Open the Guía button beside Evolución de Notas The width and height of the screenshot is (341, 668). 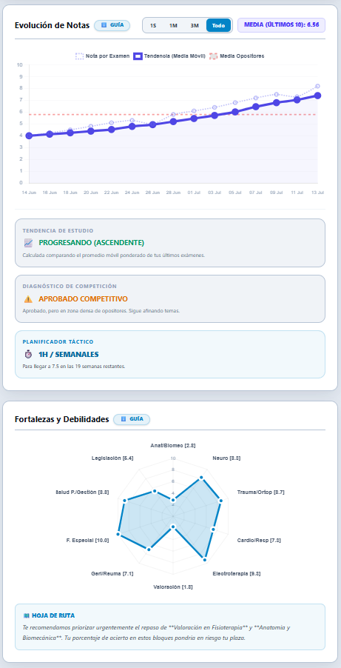coord(112,25)
